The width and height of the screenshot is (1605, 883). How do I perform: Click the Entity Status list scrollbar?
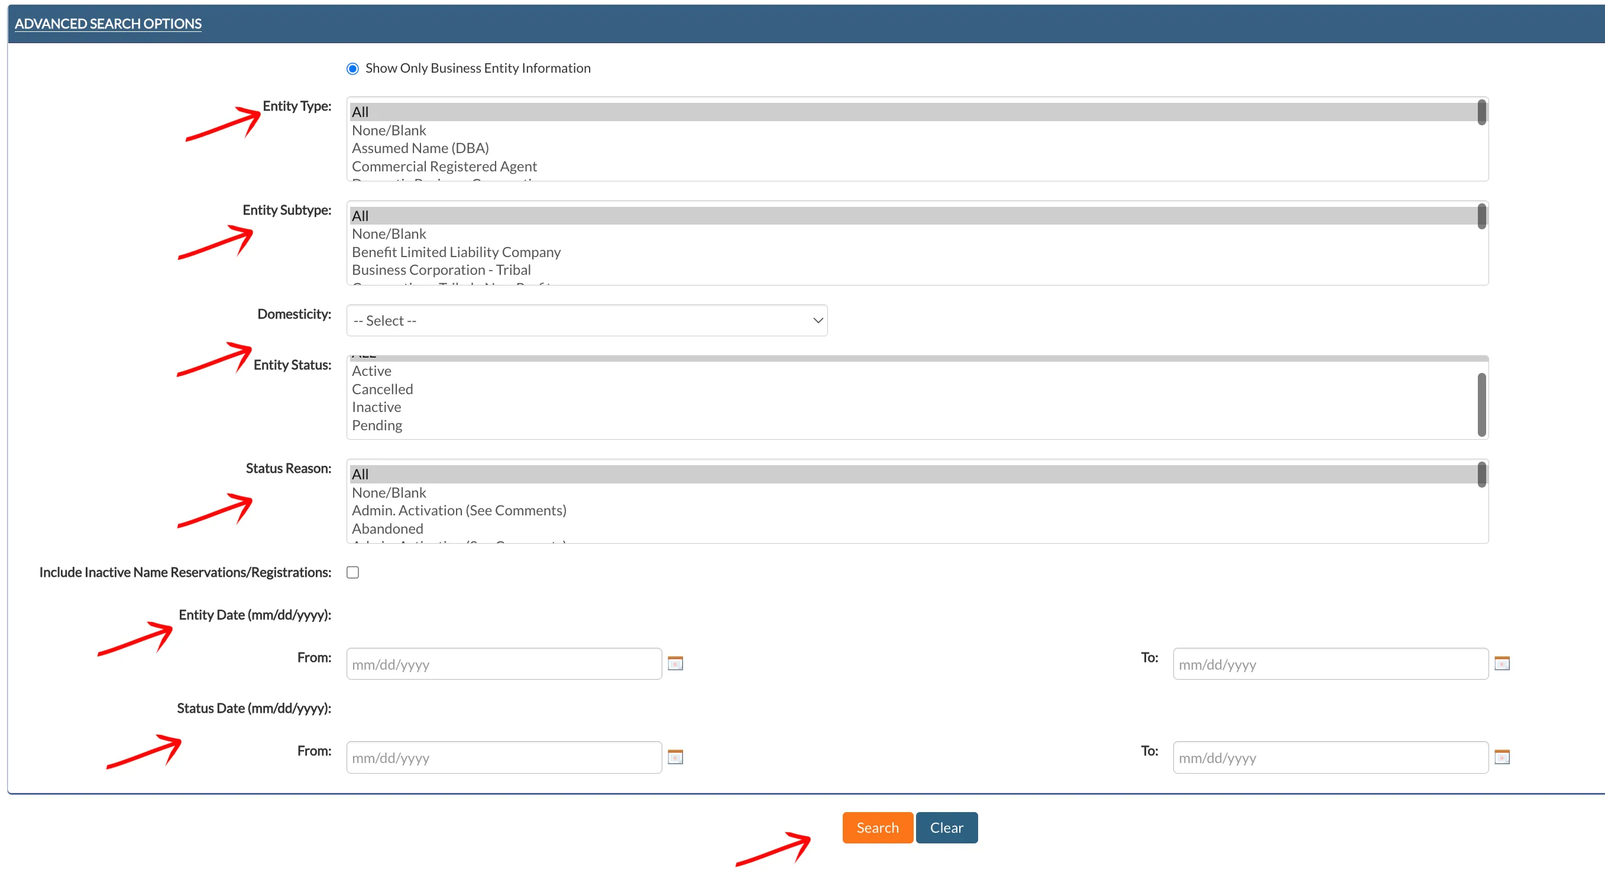(1481, 405)
